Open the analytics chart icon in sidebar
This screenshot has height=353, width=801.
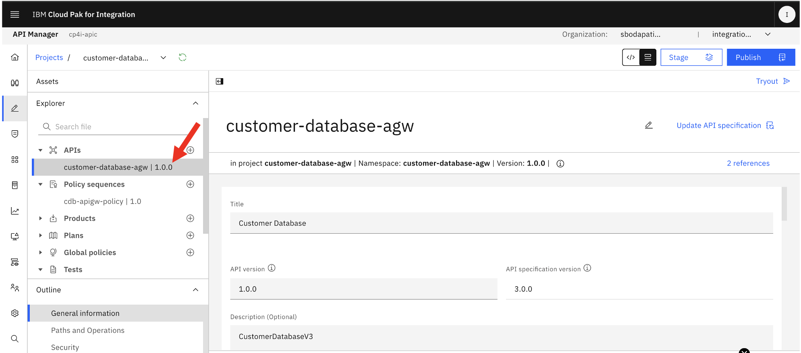point(15,211)
